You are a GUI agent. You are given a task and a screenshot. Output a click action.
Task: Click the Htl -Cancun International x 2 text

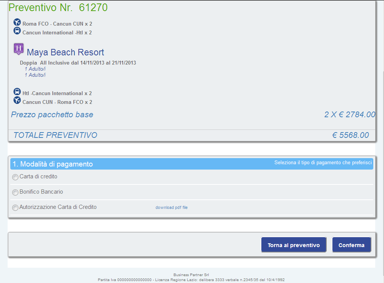coord(57,93)
